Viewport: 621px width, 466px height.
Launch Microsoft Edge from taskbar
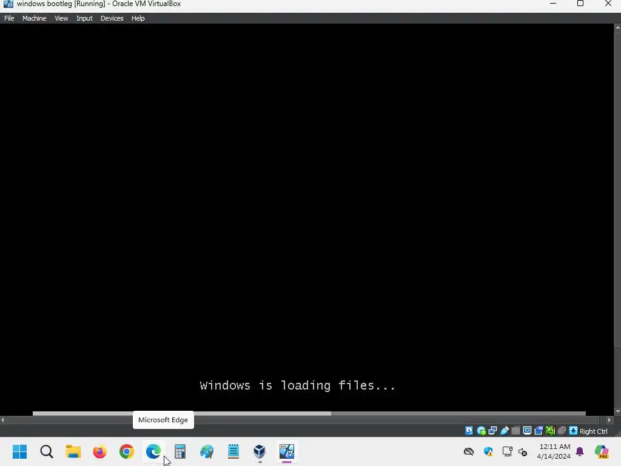coord(153,451)
